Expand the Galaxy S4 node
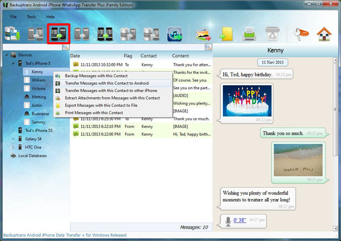The width and height of the screenshot is (341, 241). click(13, 139)
